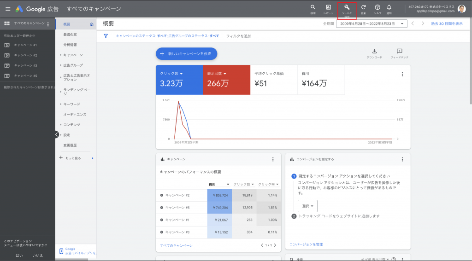
Task: Open the three-dot menu beside すべてのキャンペーン
Action: point(48,24)
